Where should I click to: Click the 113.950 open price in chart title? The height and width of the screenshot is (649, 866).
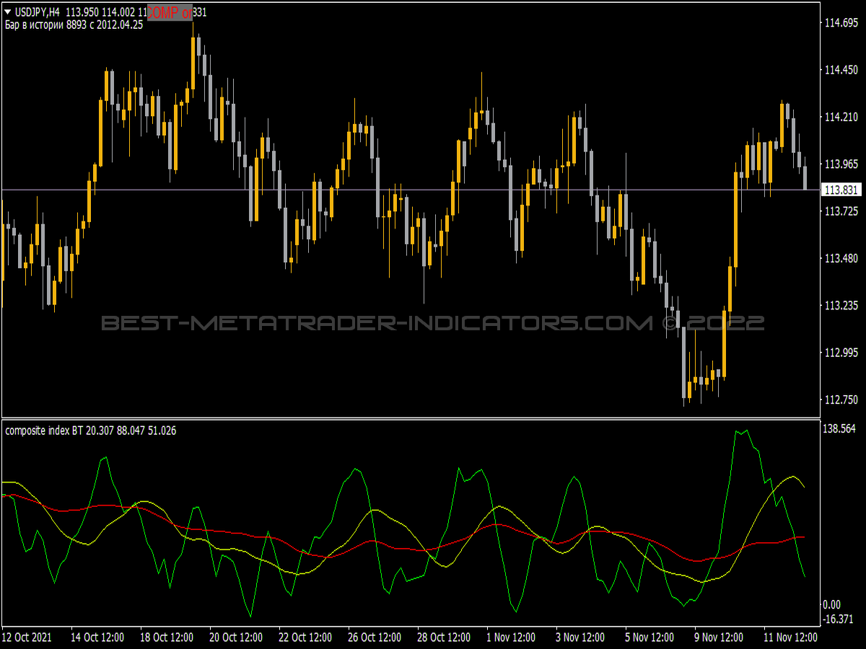coord(81,12)
